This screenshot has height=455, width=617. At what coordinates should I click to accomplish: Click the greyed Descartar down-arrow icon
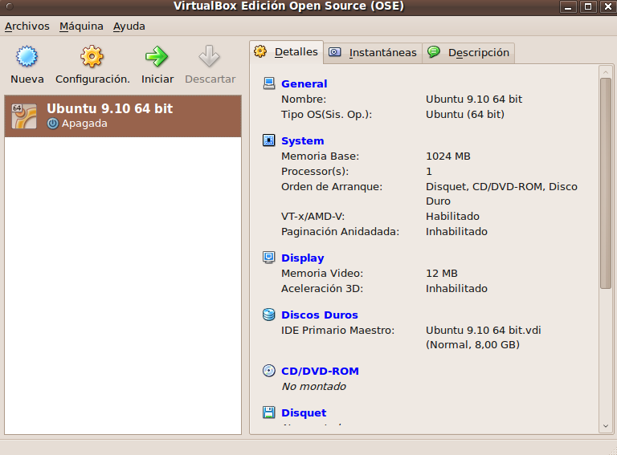pyautogui.click(x=209, y=56)
